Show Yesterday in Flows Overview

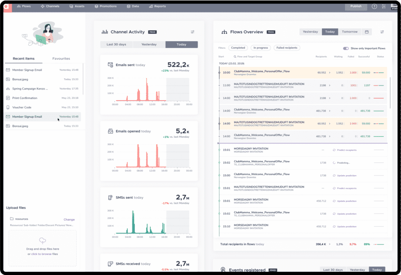click(x=311, y=32)
